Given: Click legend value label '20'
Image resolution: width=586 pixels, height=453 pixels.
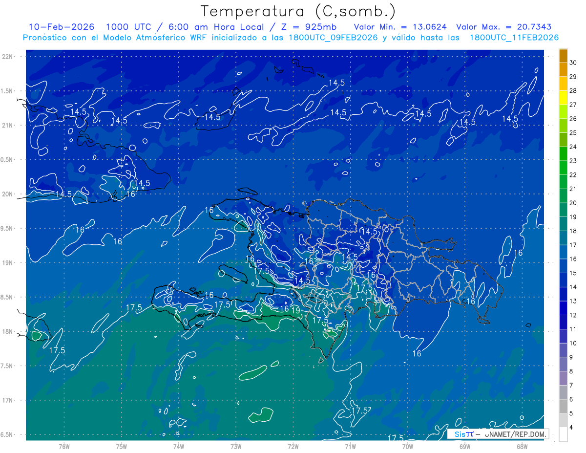Looking at the screenshot, I should [573, 203].
